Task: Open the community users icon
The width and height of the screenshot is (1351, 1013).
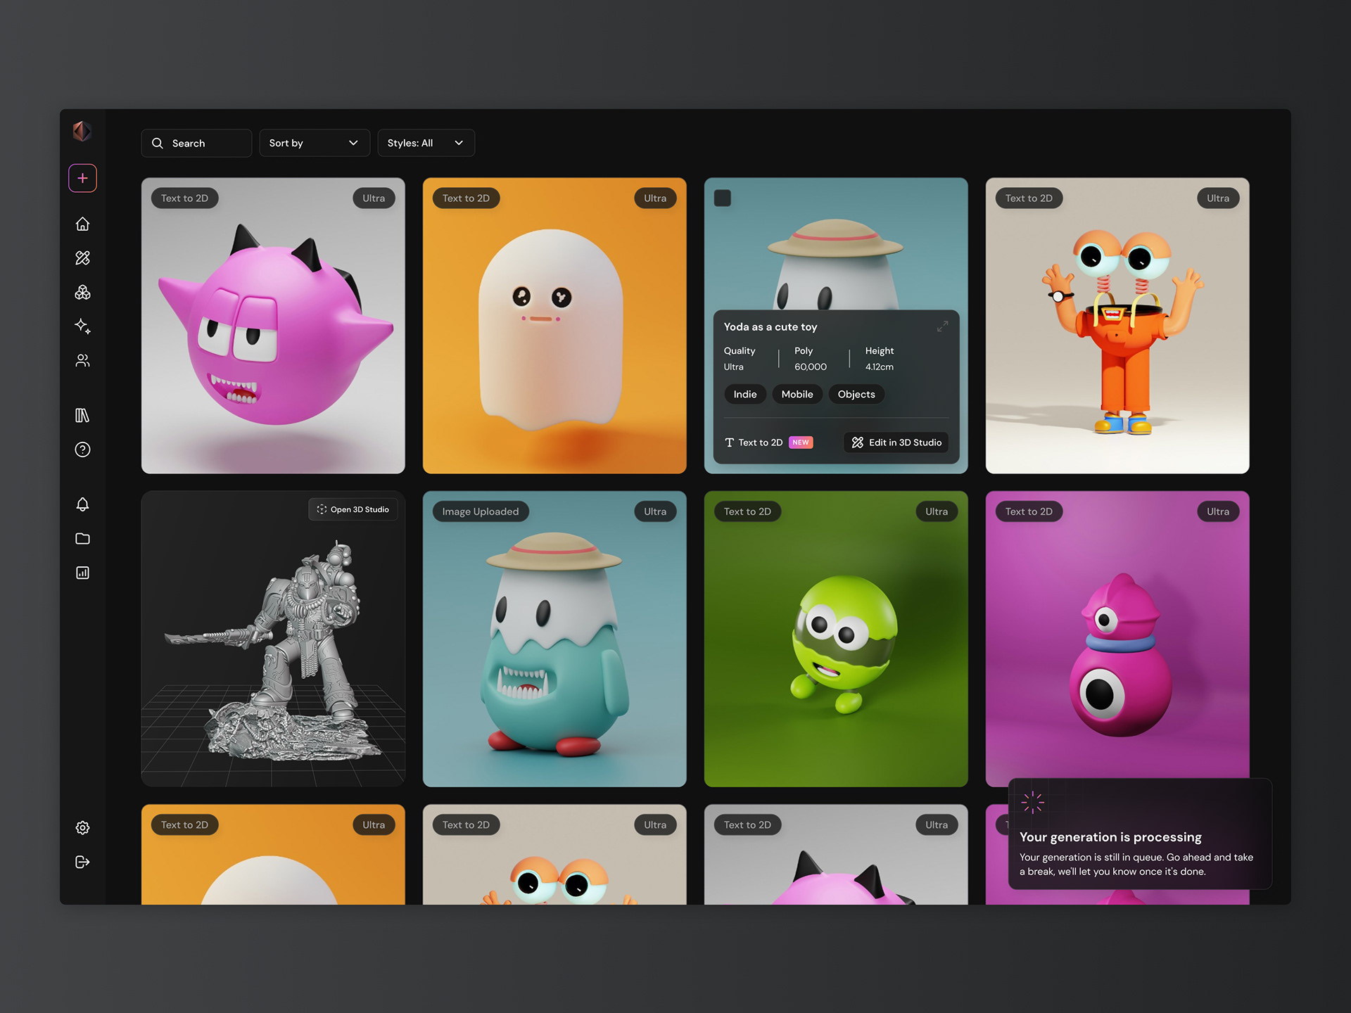Action: 82,361
